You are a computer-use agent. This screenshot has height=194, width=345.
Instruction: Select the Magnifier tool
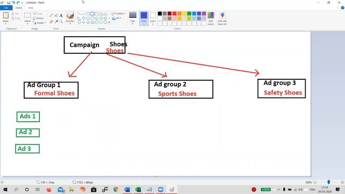click(x=61, y=22)
